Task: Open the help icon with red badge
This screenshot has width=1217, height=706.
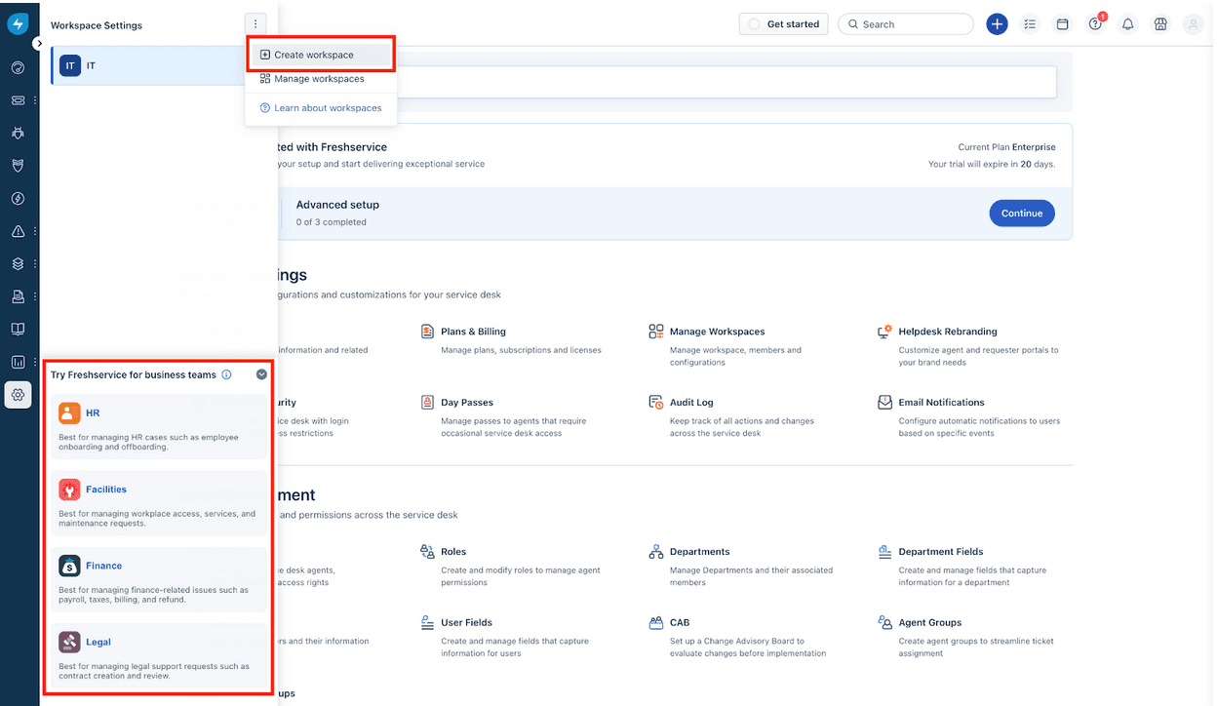Action: point(1096,23)
